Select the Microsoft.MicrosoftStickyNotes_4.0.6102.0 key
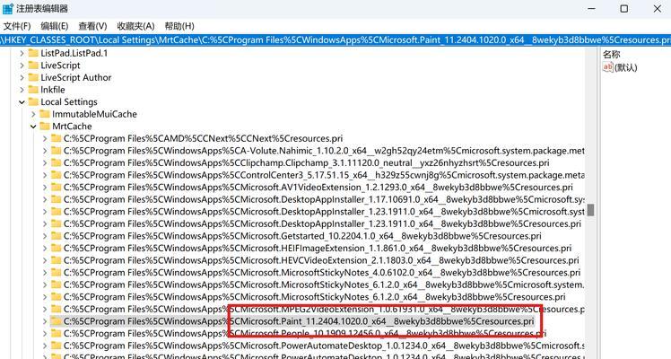Screen dimensions: 671x359 (x=322, y=273)
